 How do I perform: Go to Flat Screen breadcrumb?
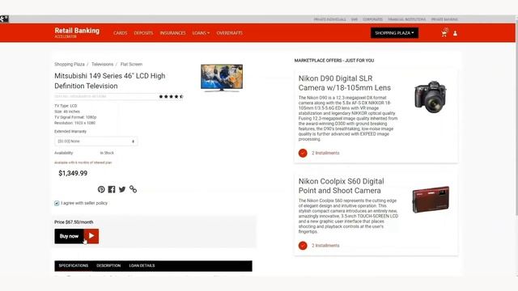point(131,65)
